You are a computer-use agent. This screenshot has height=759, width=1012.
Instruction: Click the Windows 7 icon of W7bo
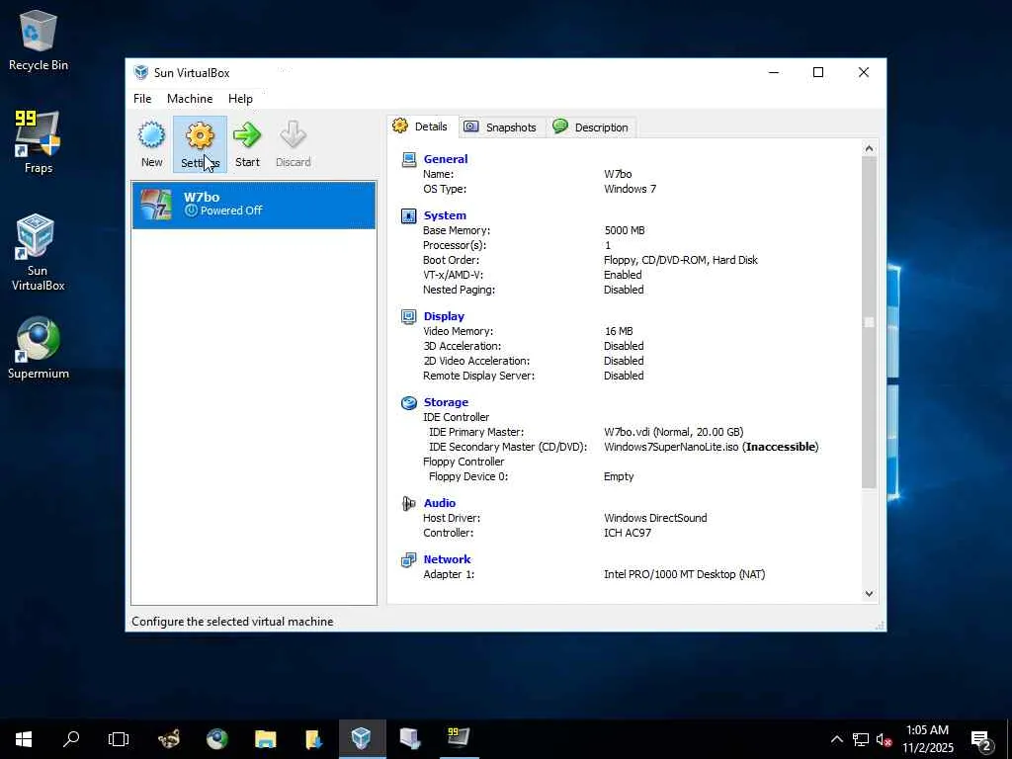coord(156,205)
